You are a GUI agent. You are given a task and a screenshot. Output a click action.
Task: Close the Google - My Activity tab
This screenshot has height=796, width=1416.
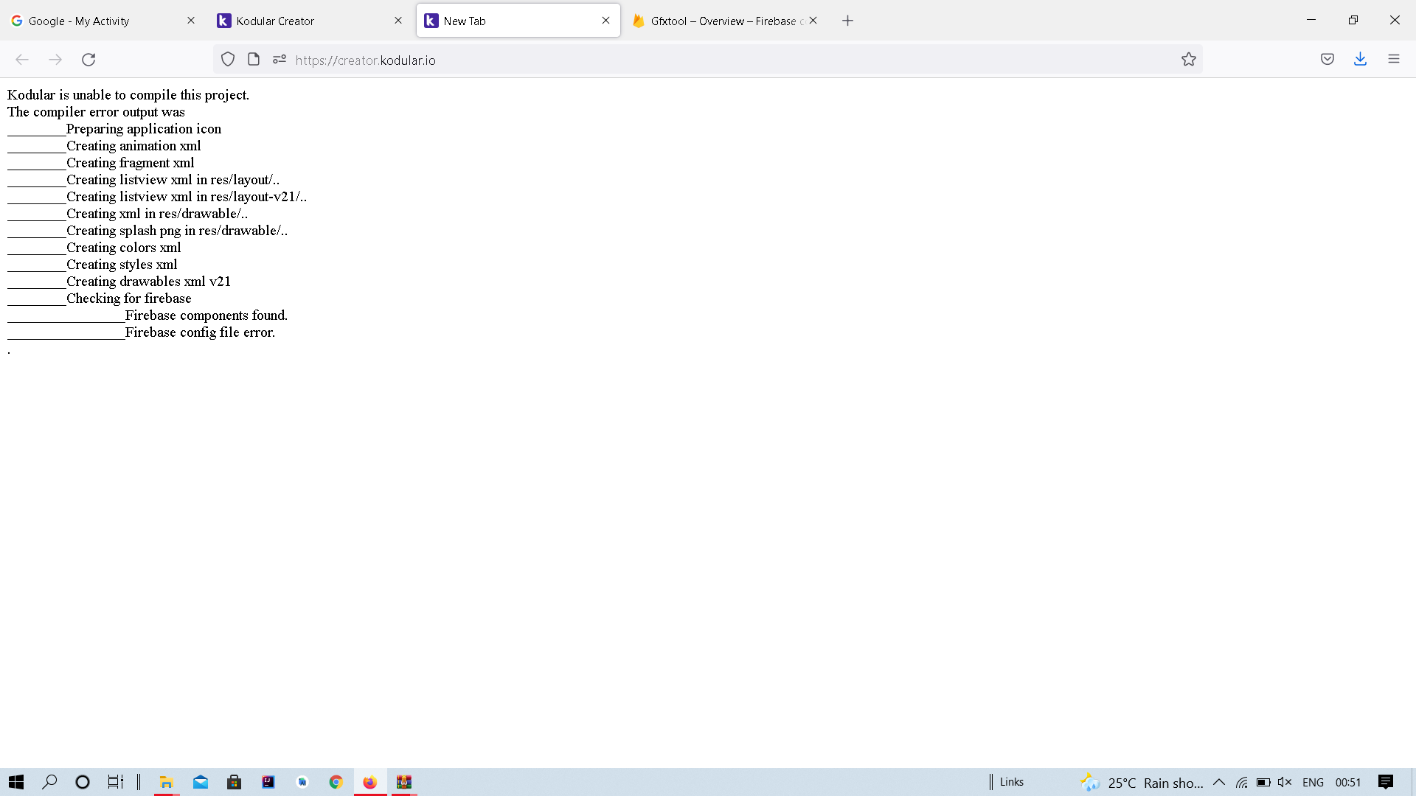pyautogui.click(x=191, y=21)
